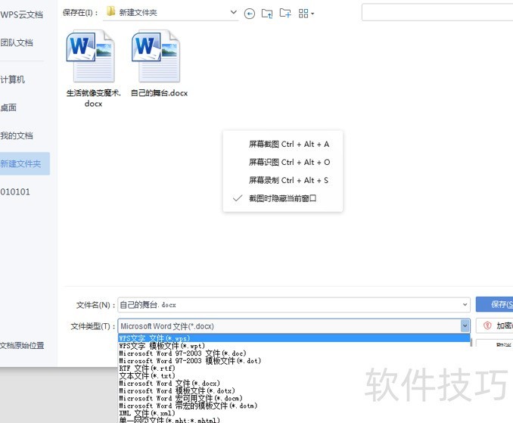Screen dimensions: 513x423
Task: Select the 生活就像变魔术.docx file thumbnail
Action: (x=93, y=68)
